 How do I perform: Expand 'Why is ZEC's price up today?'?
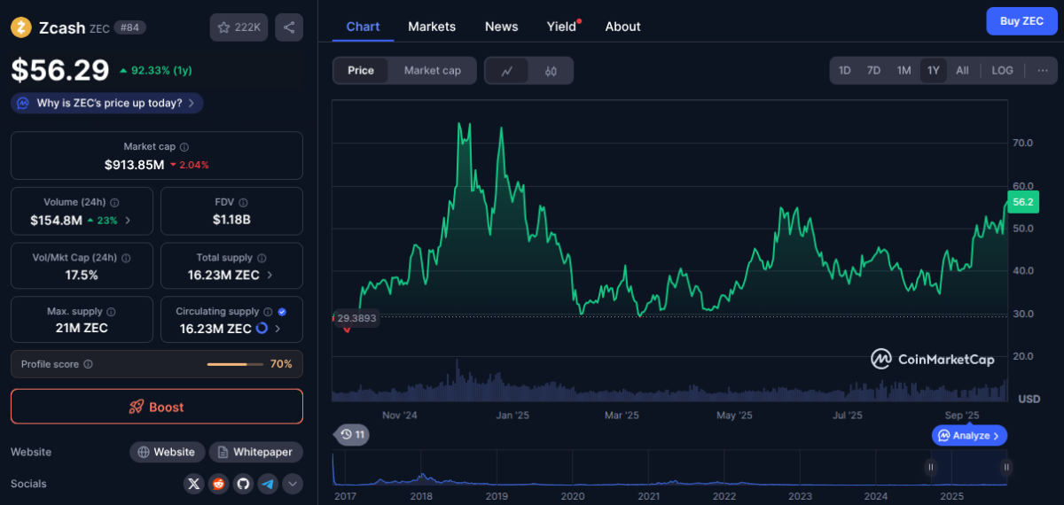click(x=107, y=104)
